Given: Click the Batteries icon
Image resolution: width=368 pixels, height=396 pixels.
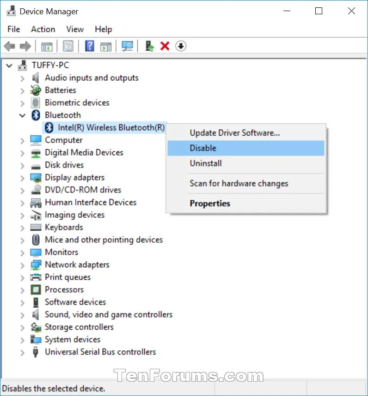Looking at the screenshot, I should pos(36,90).
